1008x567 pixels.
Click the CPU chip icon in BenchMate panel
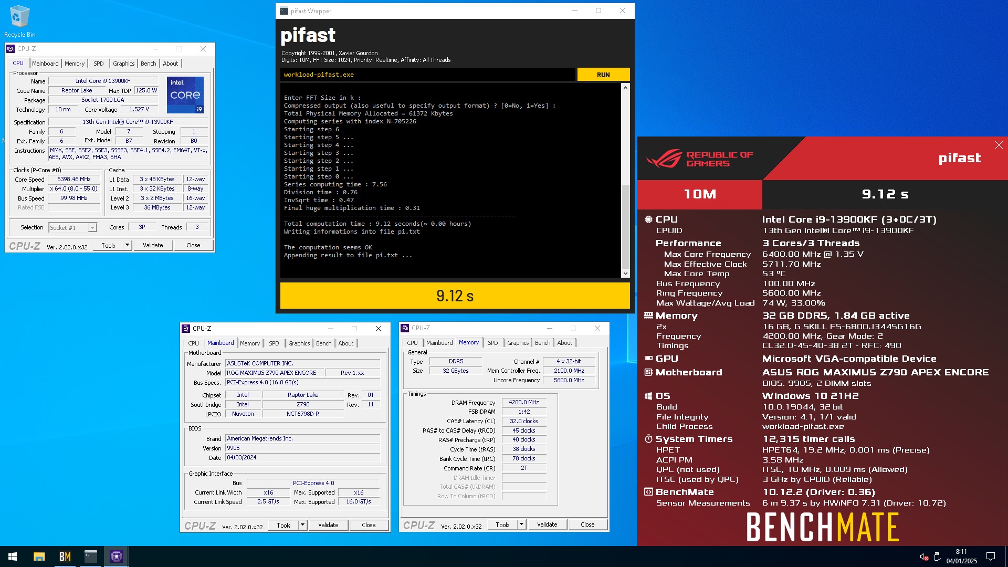648,219
